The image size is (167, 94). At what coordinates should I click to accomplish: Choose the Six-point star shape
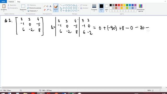(x=69, y=10)
